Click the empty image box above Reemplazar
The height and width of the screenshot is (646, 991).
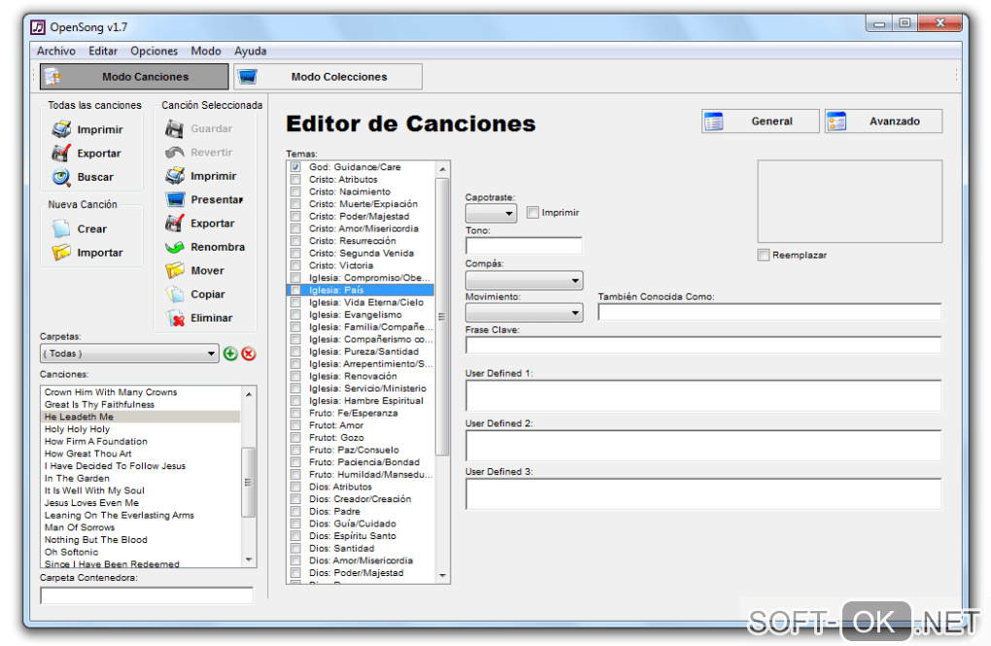(x=850, y=202)
